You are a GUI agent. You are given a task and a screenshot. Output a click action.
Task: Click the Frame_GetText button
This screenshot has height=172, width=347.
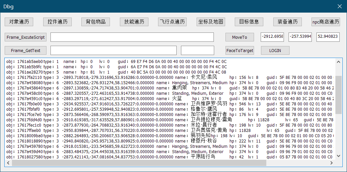coord(26,50)
